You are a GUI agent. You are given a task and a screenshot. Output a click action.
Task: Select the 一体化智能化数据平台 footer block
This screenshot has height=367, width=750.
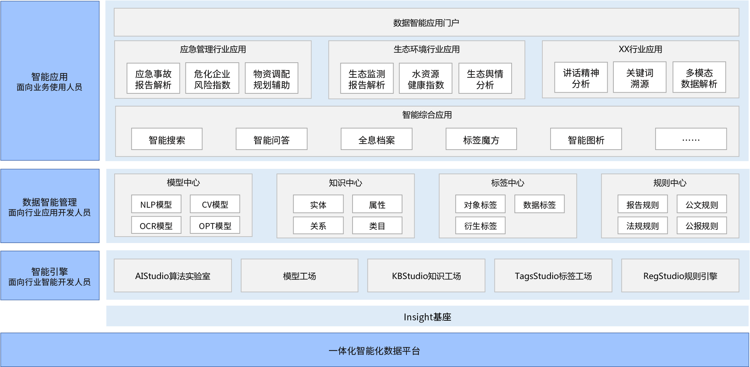pyautogui.click(x=375, y=350)
